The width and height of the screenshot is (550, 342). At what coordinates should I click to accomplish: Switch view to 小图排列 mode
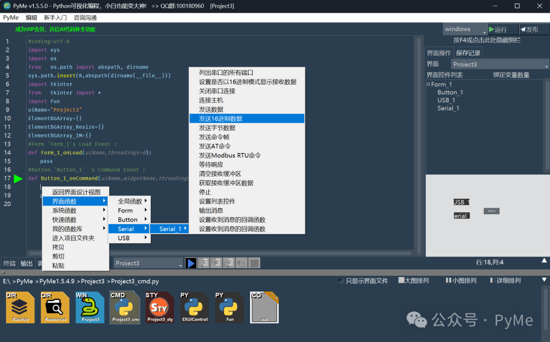pos(461,279)
